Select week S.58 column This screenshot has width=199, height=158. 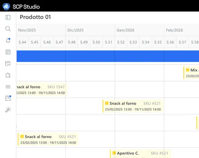click(x=194, y=42)
